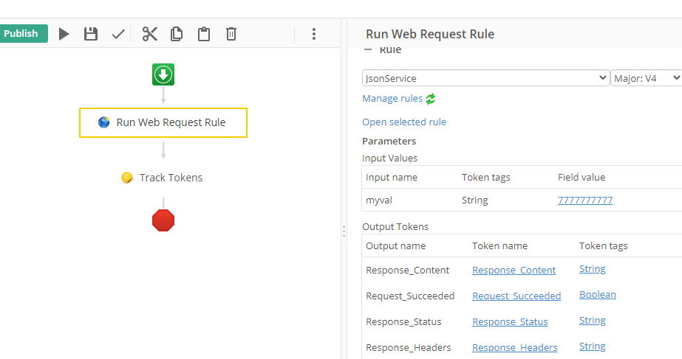Copy the selected step icon
Viewport: 682px width, 359px height.
coord(177,34)
